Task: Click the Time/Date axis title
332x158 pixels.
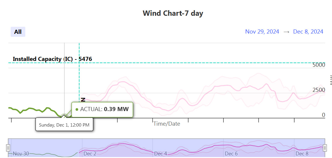Action: 167,124
